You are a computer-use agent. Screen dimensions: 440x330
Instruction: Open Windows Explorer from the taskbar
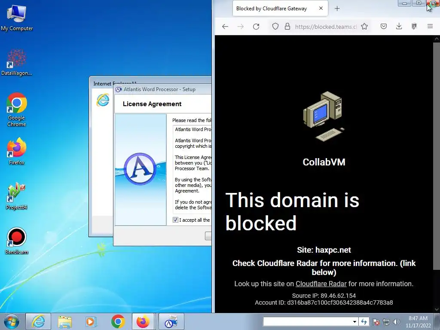(x=65, y=321)
